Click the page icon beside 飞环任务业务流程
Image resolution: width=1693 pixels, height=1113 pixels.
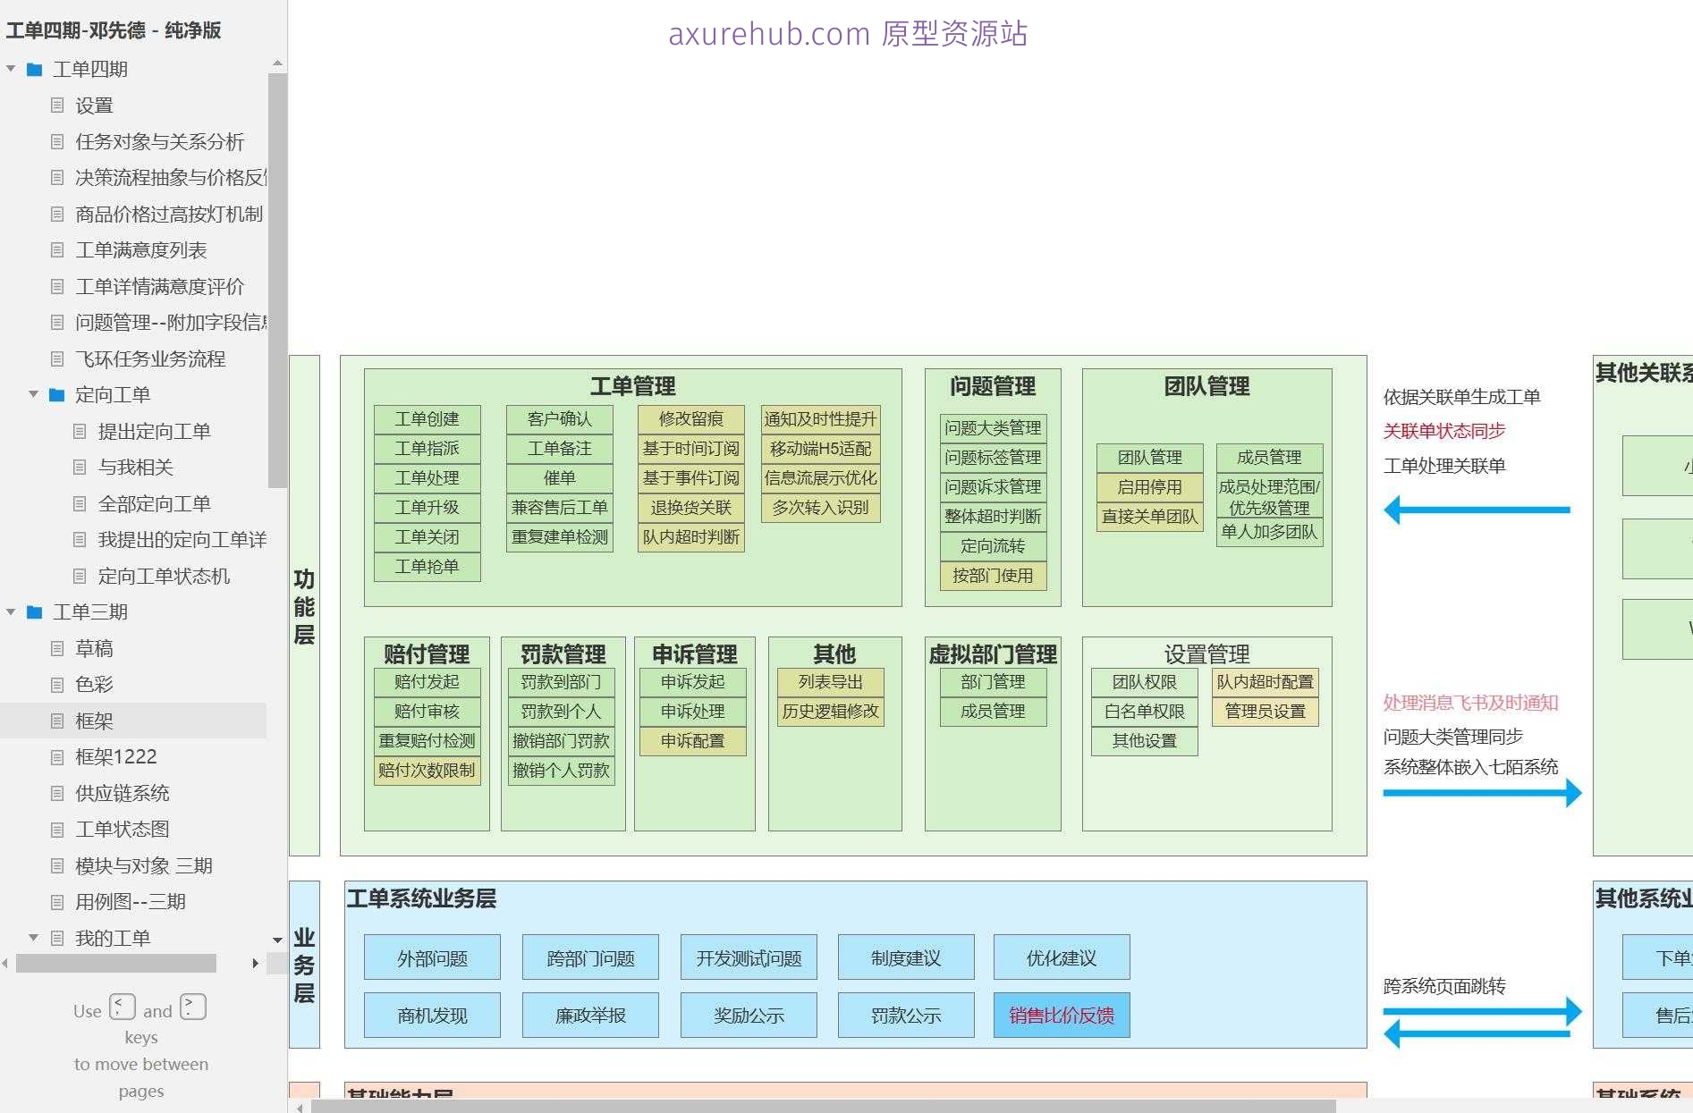[x=56, y=358]
